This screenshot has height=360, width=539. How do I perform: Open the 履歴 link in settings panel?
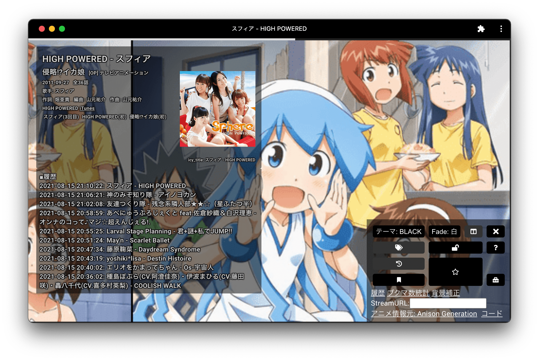pos(378,293)
